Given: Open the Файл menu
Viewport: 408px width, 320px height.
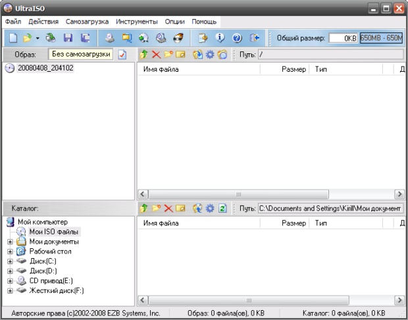Looking at the screenshot, I should pyautogui.click(x=13, y=22).
